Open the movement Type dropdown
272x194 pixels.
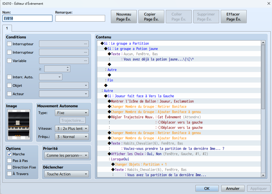point(72,113)
